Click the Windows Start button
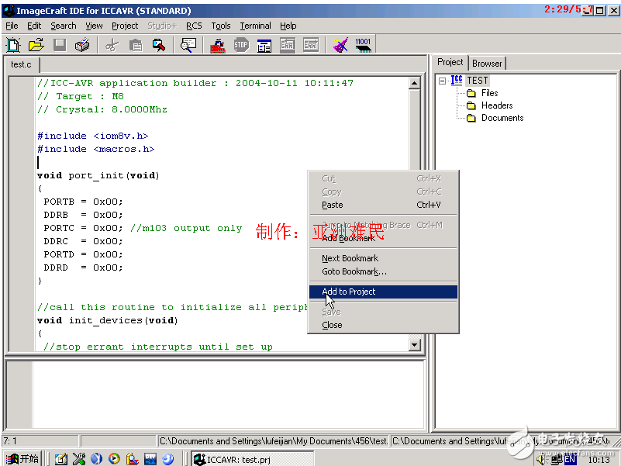The height and width of the screenshot is (466, 621). click(x=22, y=459)
